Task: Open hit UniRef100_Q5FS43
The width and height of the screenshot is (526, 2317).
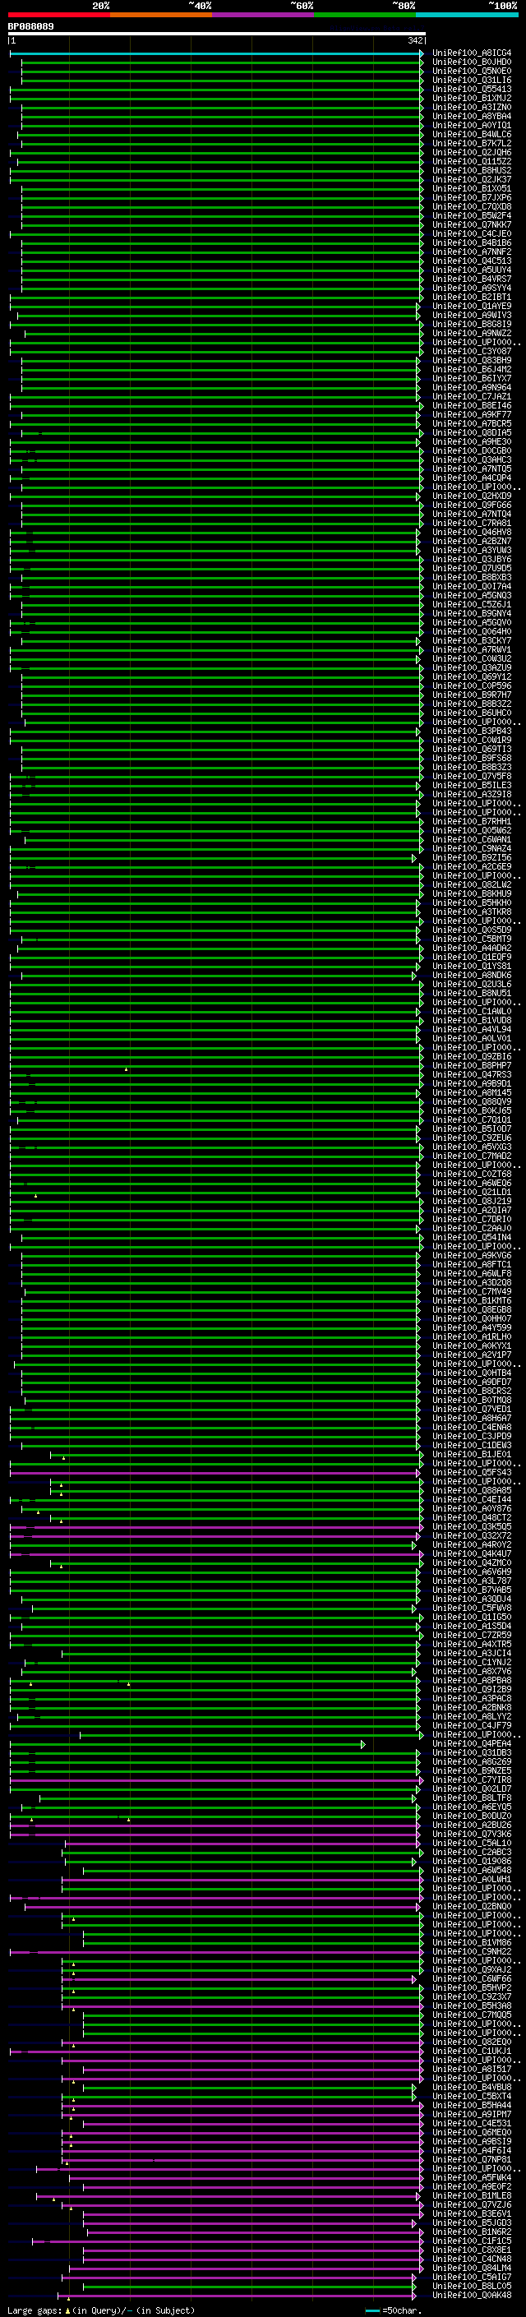Action: (x=472, y=1472)
